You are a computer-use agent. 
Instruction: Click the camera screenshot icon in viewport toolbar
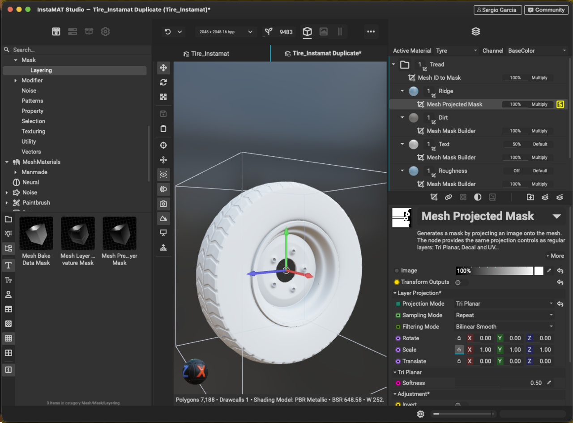coord(163,204)
